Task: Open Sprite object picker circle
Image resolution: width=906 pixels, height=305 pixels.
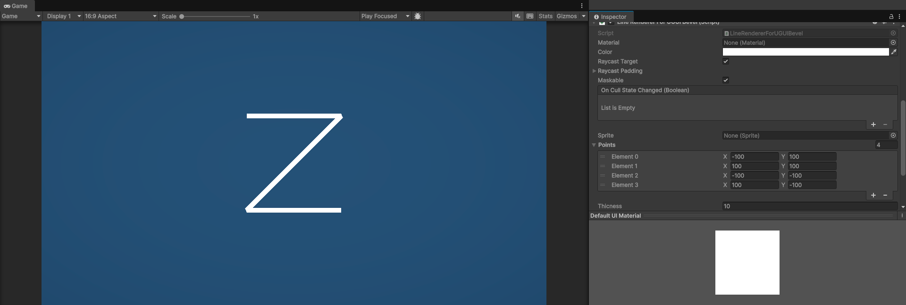Action: [x=893, y=135]
